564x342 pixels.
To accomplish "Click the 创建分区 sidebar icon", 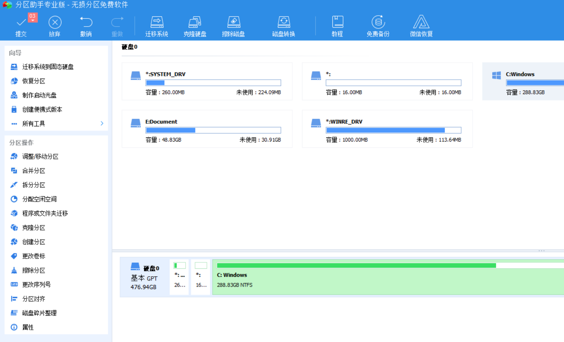I will click(x=14, y=242).
